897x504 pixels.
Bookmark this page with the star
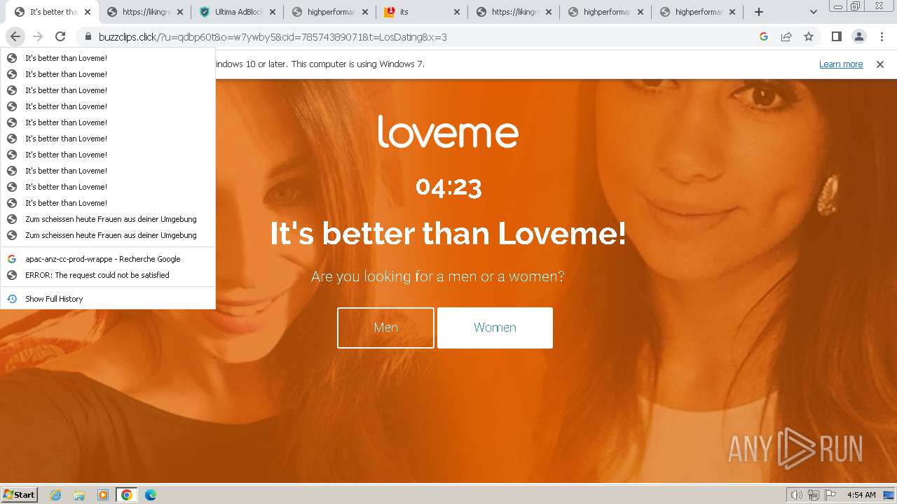[x=809, y=37]
